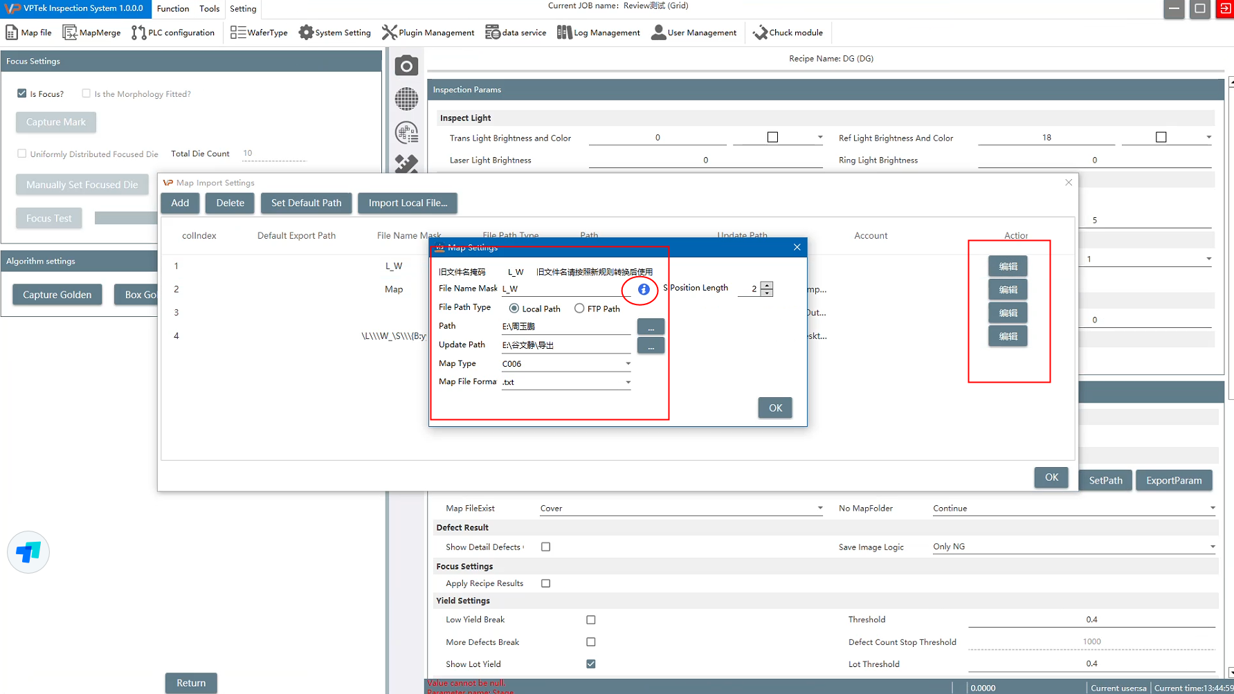Click the Trans Light color swatch

click(x=772, y=137)
